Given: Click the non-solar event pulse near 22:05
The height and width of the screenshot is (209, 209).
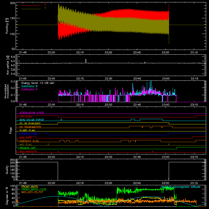Looking at the screenshot, I should [61, 120].
